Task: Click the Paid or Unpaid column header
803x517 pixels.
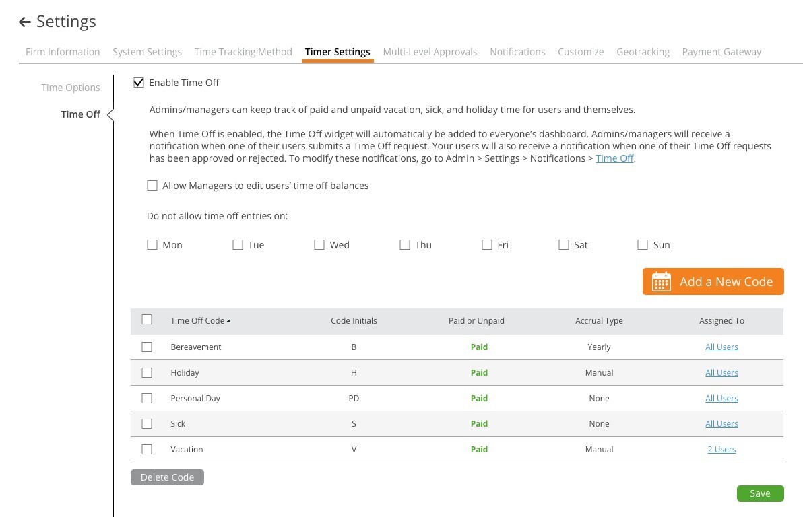Action: 476,321
